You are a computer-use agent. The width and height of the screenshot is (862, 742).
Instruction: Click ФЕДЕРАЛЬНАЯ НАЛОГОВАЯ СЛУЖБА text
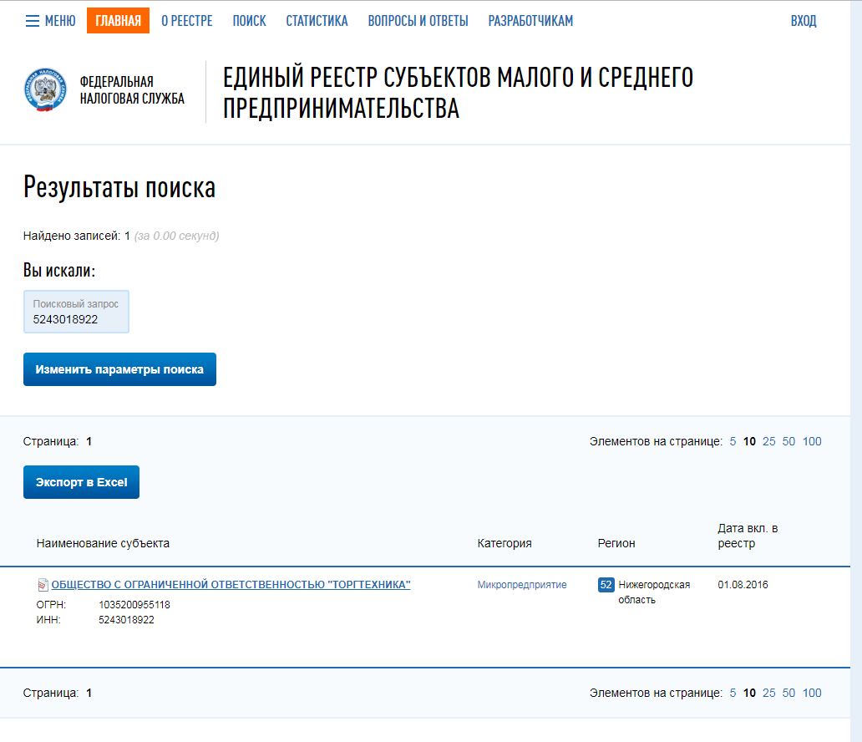(132, 90)
